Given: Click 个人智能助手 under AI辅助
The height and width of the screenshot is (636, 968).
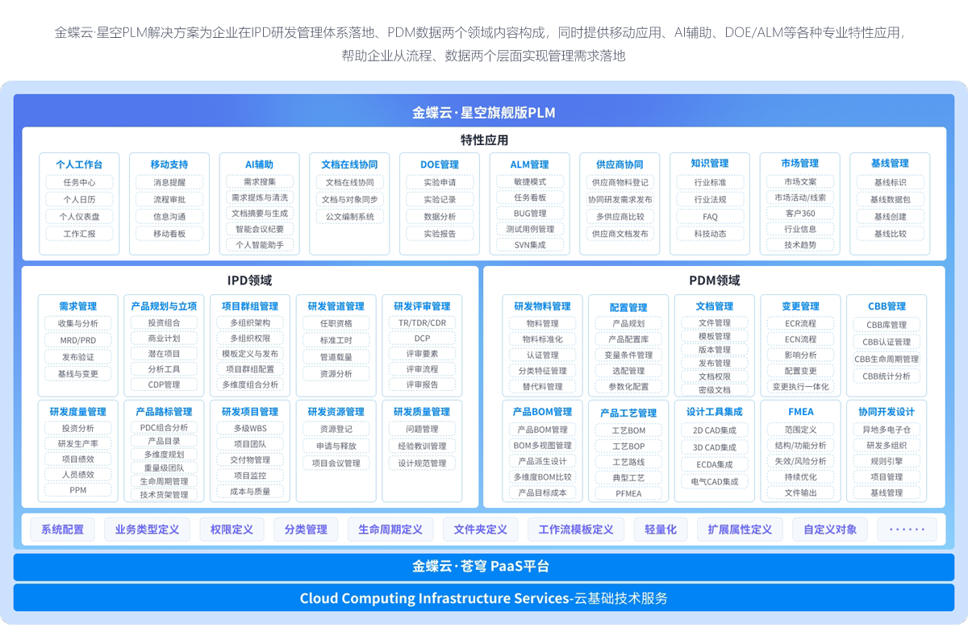Looking at the screenshot, I should click(261, 244).
